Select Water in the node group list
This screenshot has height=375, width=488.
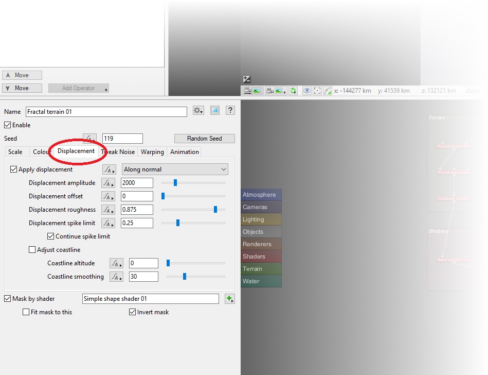(x=261, y=281)
